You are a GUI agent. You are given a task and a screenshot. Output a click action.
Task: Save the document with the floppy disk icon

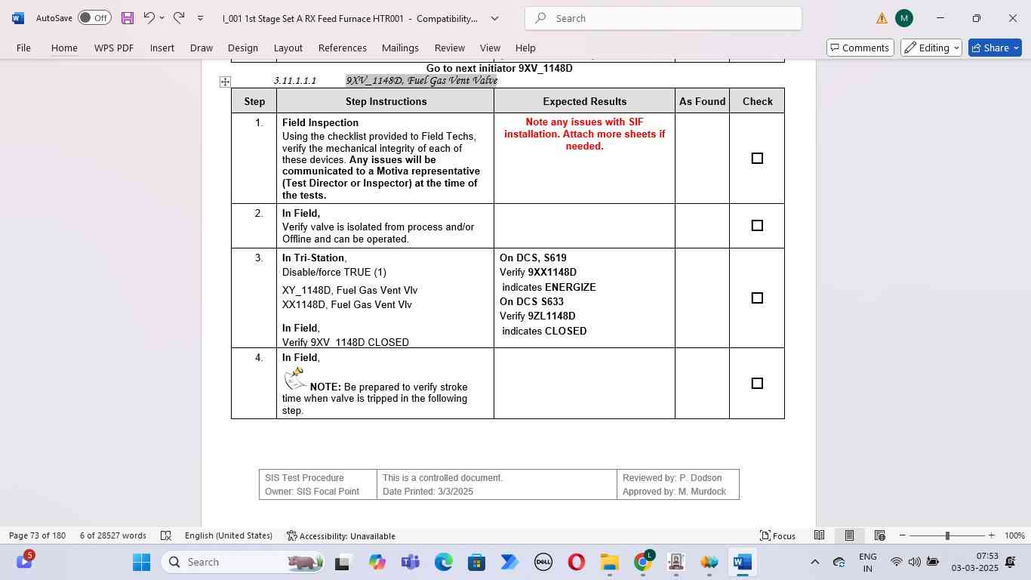click(x=127, y=18)
